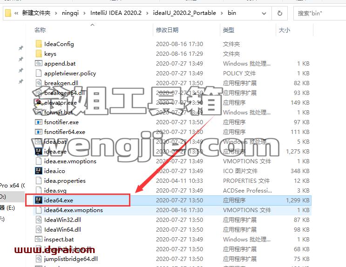This screenshot has width=346, height=267.
Task: Expand chevron after ideaIU_2020.2_Portable breadcrumb
Action: tap(222, 13)
